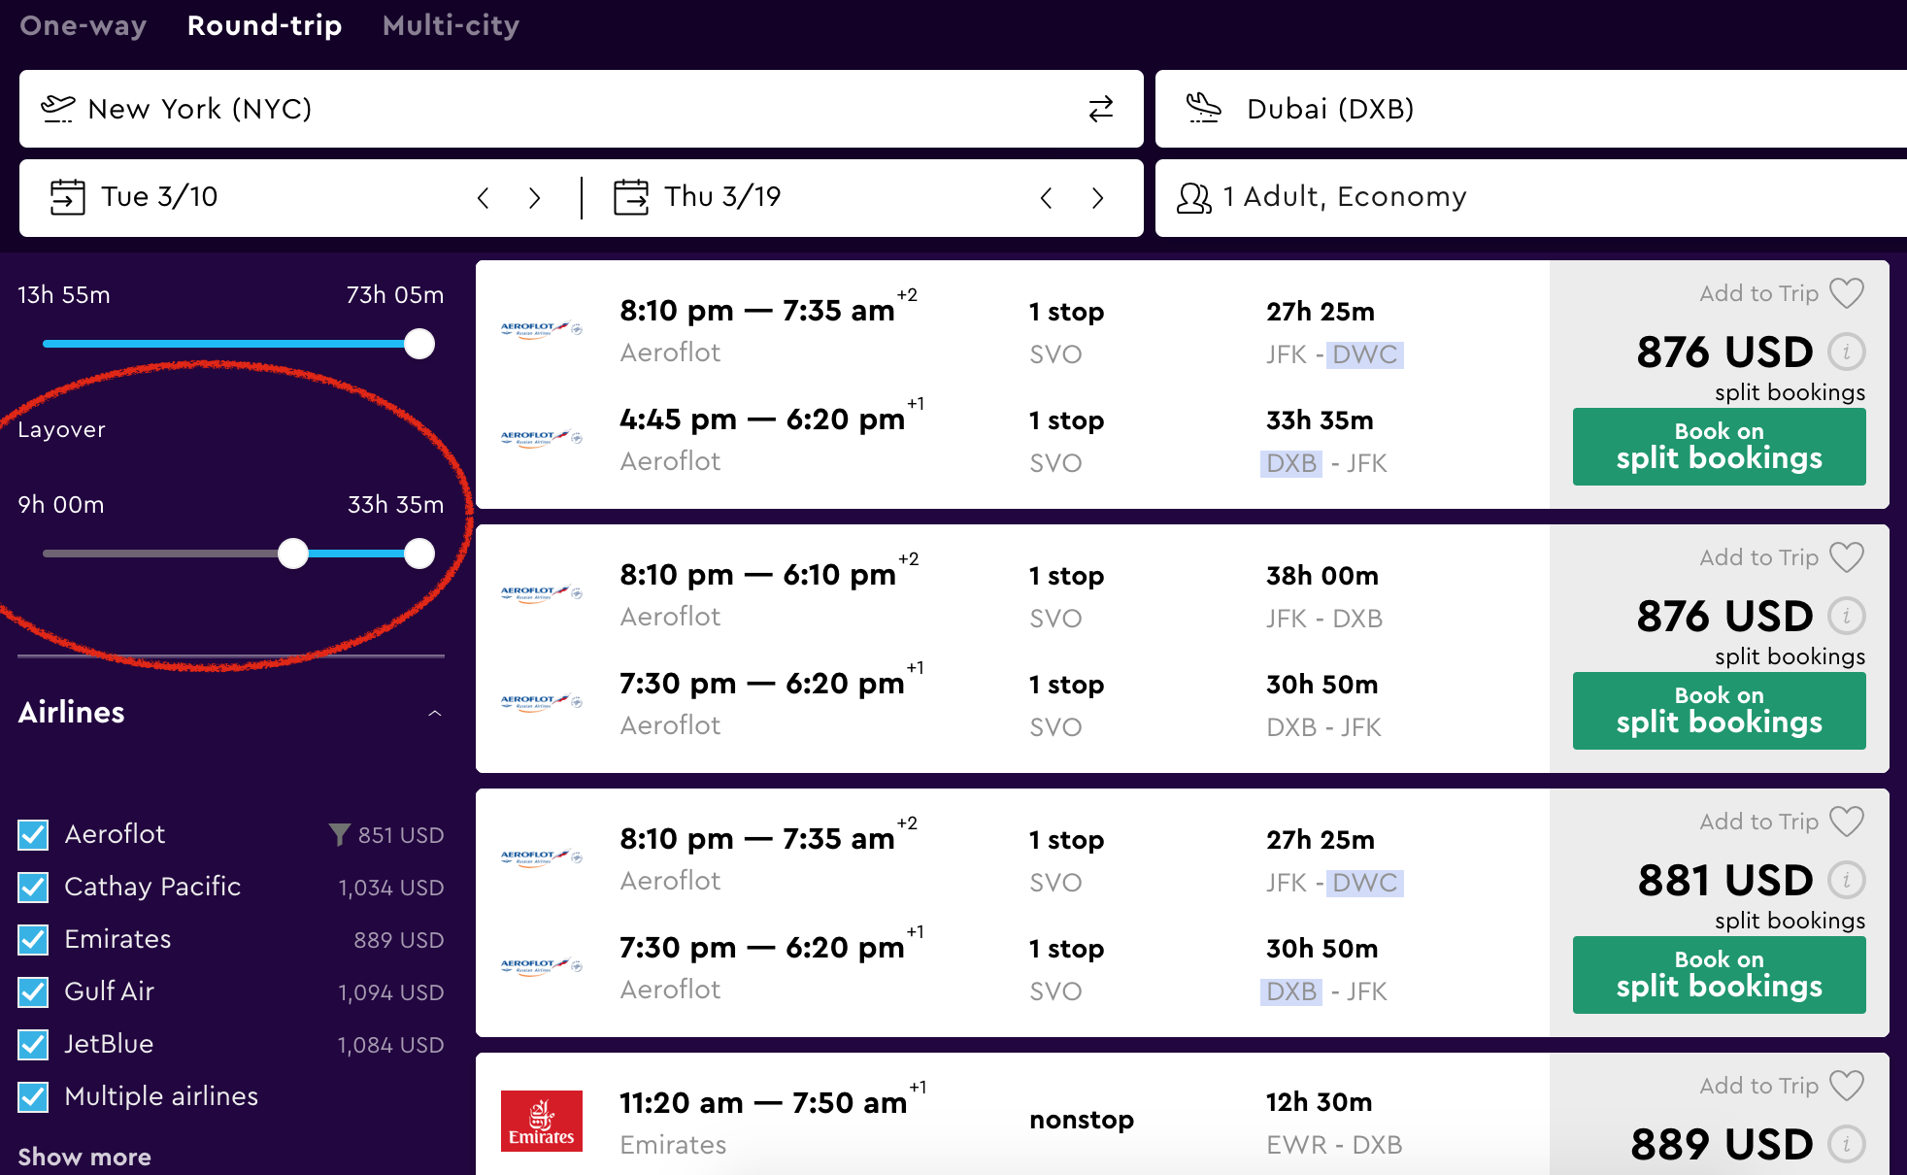The image size is (1907, 1175).
Task: Click the Aeroflot only filter funnel icon
Action: [x=339, y=834]
